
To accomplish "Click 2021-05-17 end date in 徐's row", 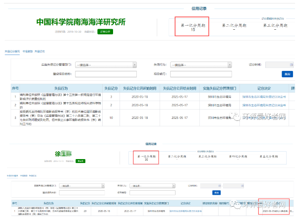I will pos(130,211).
